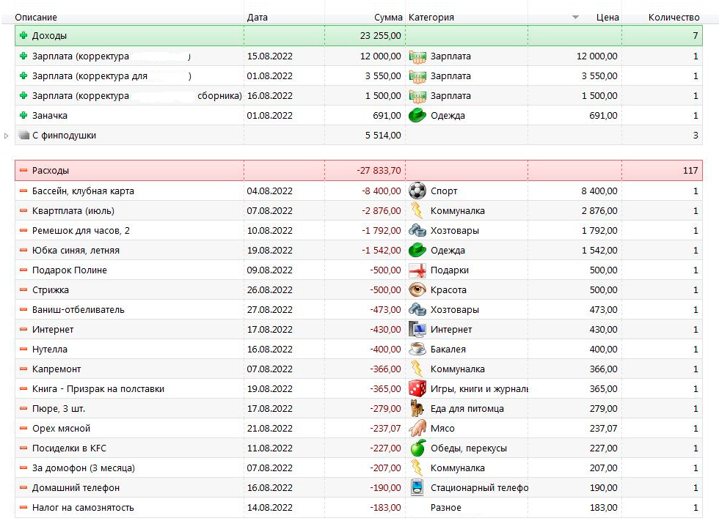Click the Расходы count 117
719x532 pixels.
[690, 170]
